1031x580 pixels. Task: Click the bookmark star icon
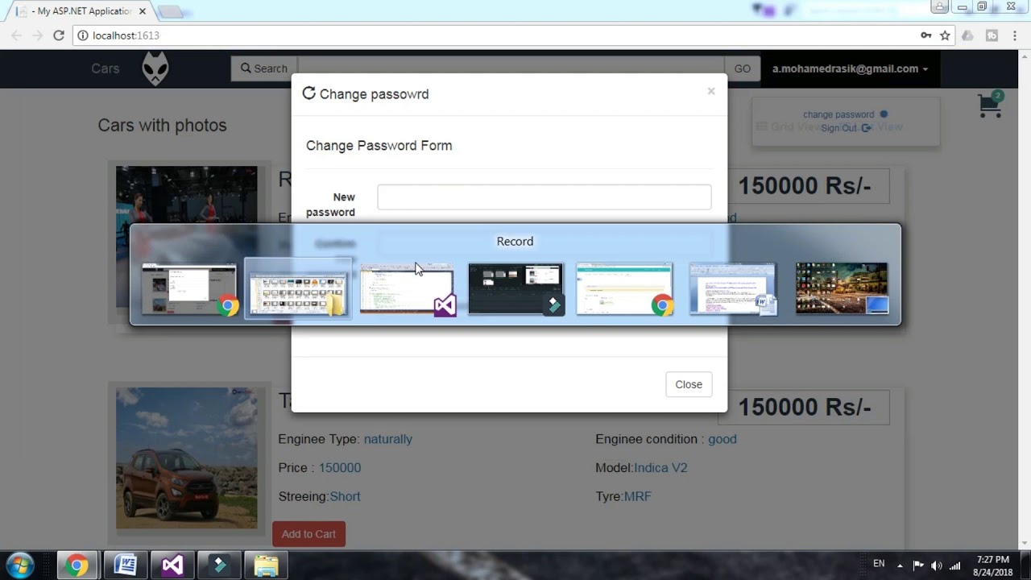(x=945, y=35)
